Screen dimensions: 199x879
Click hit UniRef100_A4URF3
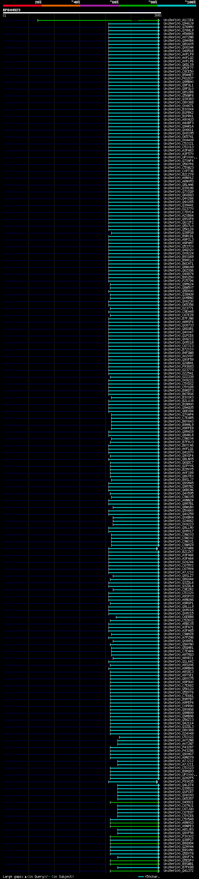(x=178, y=123)
